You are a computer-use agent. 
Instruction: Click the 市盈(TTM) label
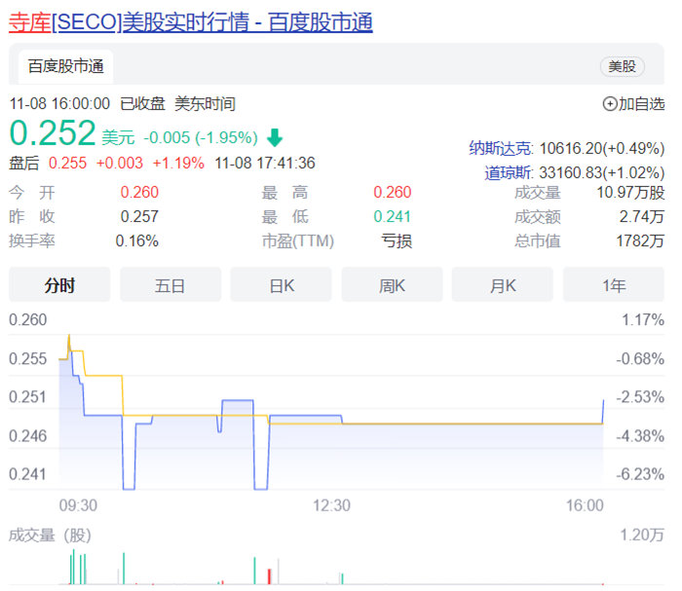point(297,240)
